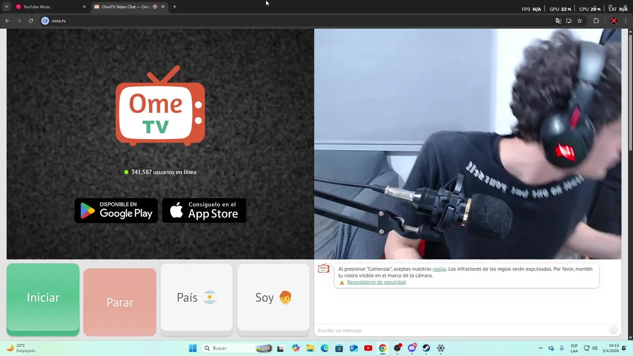Open Microsoft Store from the taskbar
This screenshot has height=356, width=633.
[339, 348]
